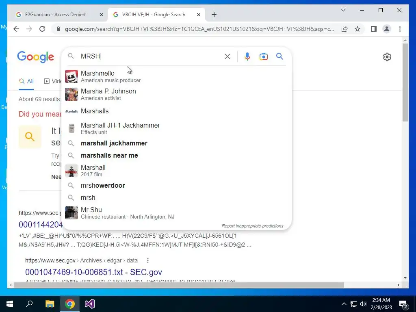The image size is (416, 312).
Task: Share this page using the share icon
Action: (x=344, y=29)
